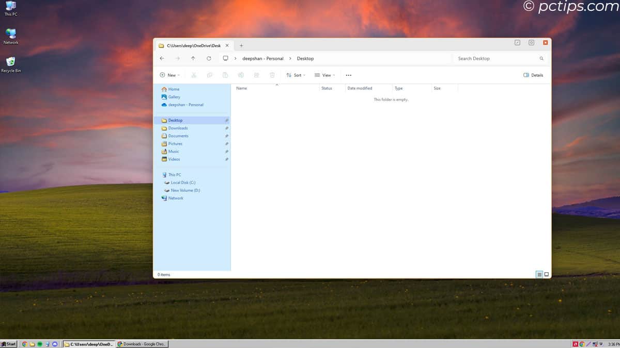Switch to detailed list view at bottom right

pos(538,274)
